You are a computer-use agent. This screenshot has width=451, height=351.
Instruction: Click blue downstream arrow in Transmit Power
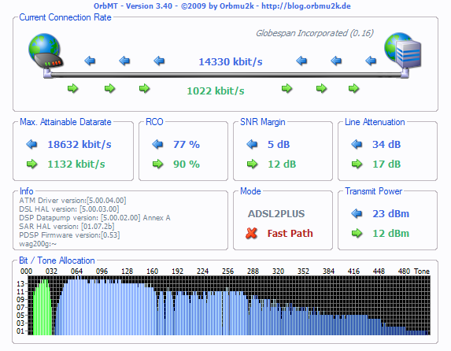coord(357,213)
